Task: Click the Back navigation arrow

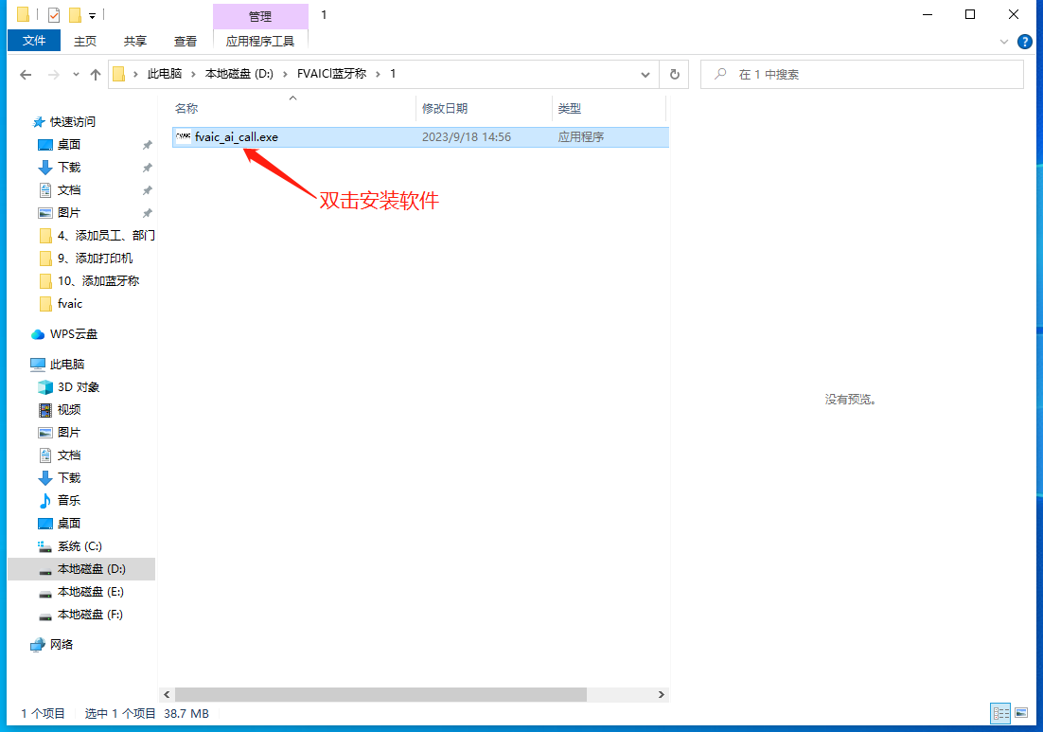Action: pyautogui.click(x=26, y=74)
